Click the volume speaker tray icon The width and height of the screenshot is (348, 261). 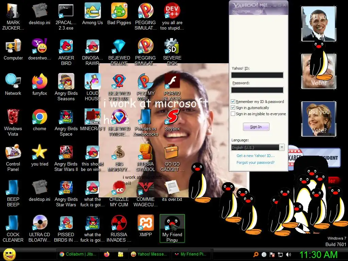click(x=289, y=255)
